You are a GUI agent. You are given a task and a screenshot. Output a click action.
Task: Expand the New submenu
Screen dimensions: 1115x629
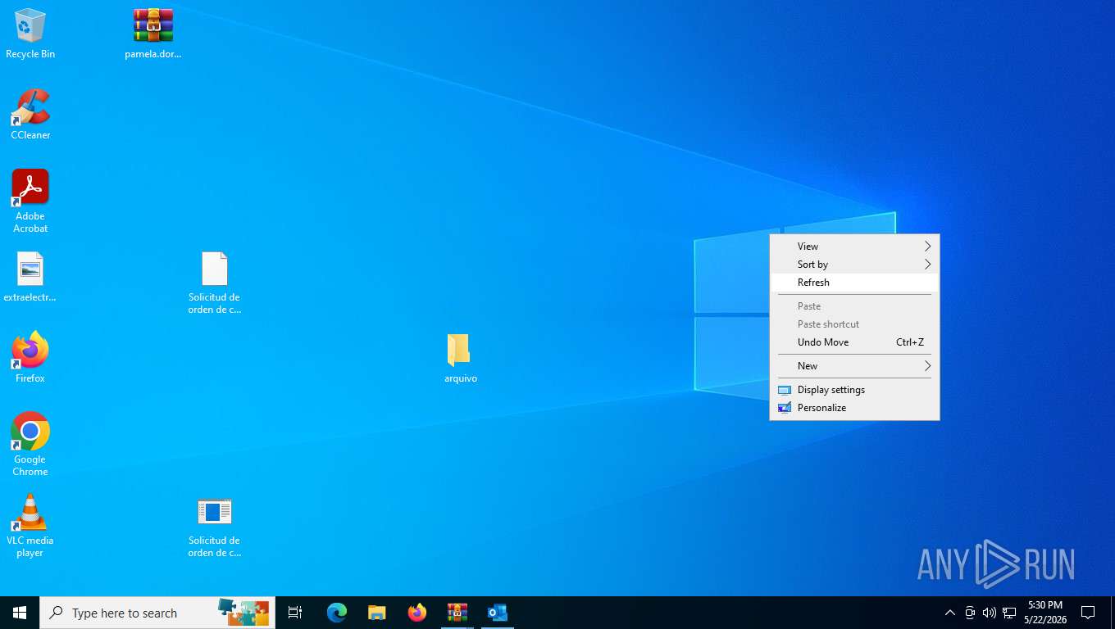tap(854, 366)
